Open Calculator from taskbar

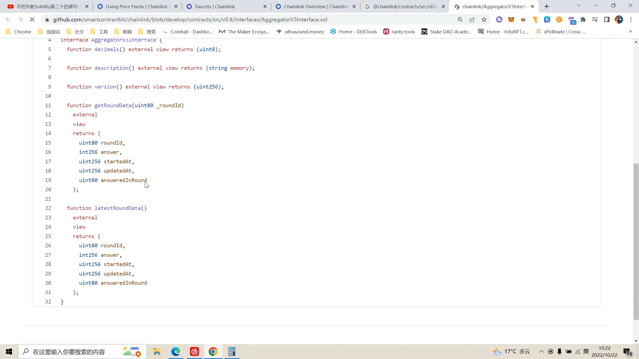[x=232, y=351]
